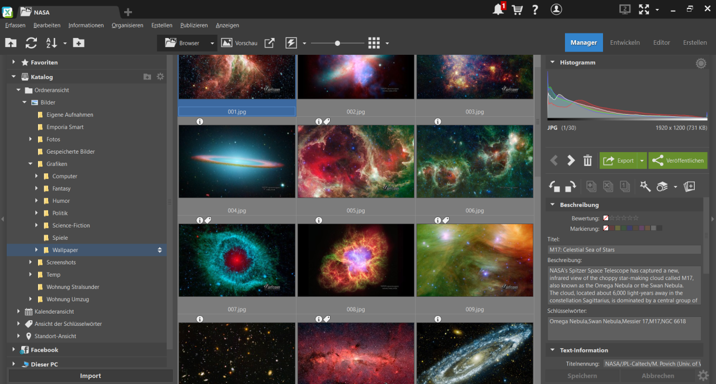This screenshot has height=384, width=716.
Task: Open the notifications bell
Action: pyautogui.click(x=498, y=9)
